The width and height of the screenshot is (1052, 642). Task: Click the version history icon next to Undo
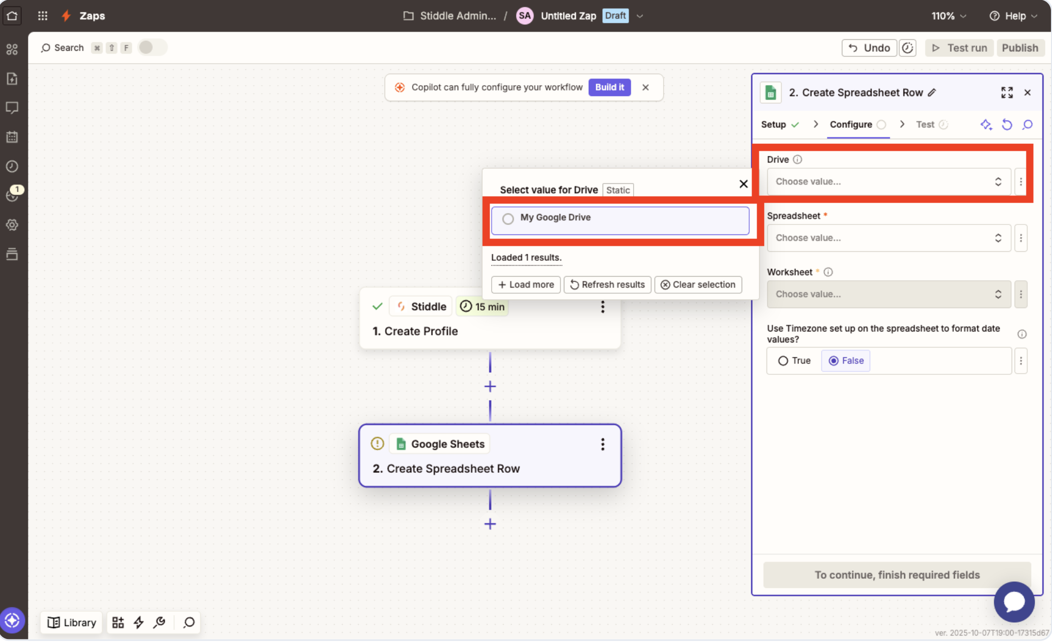click(908, 48)
